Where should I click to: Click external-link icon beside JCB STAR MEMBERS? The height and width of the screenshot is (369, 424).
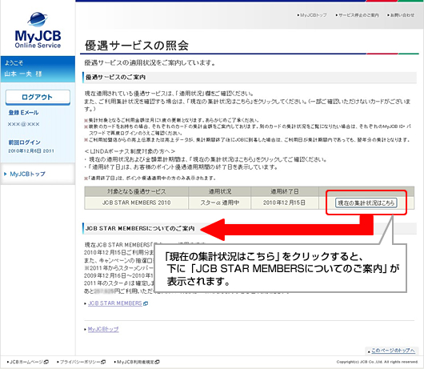(x=146, y=303)
